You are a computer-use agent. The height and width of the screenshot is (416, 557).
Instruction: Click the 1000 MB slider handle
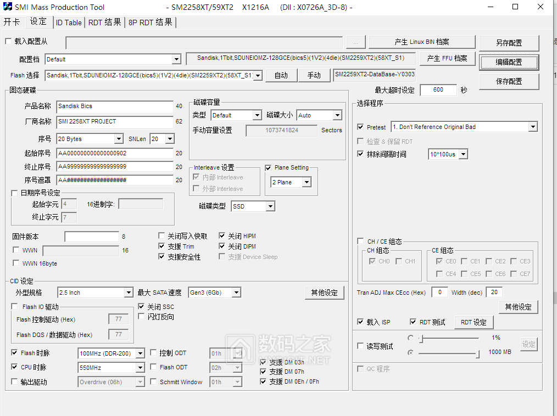(x=478, y=353)
